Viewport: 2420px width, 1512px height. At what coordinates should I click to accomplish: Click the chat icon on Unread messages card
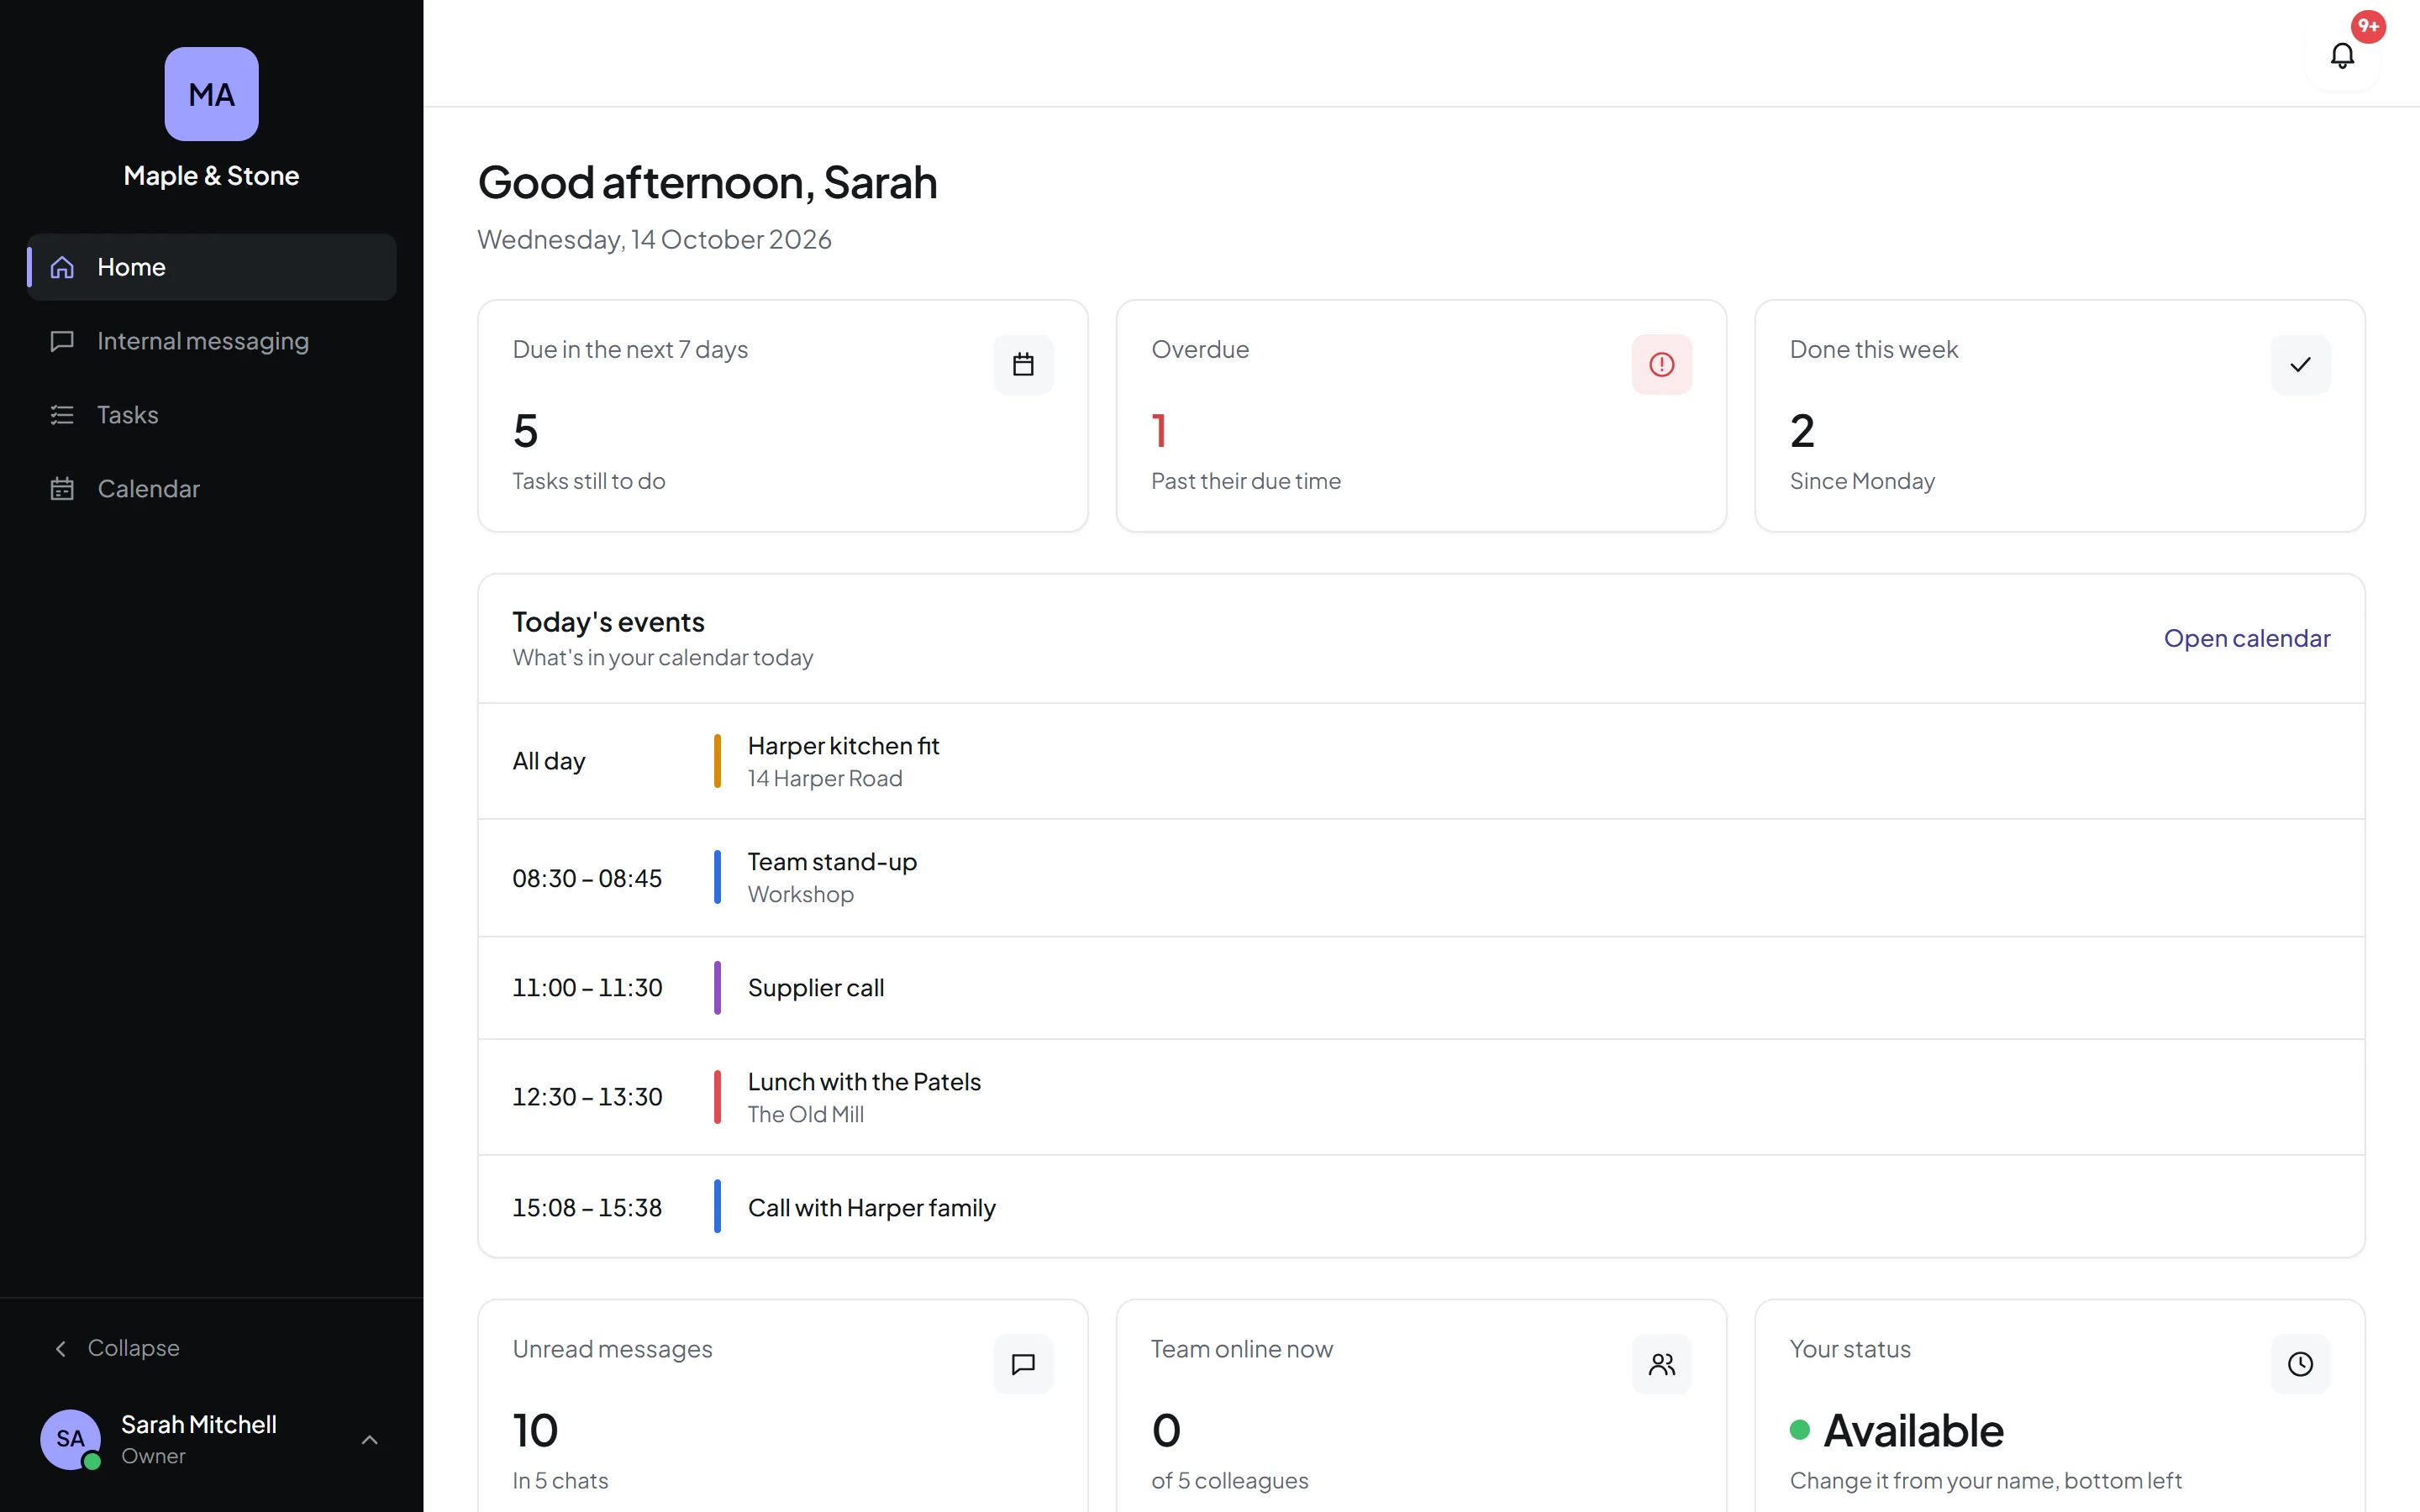pos(1023,1364)
